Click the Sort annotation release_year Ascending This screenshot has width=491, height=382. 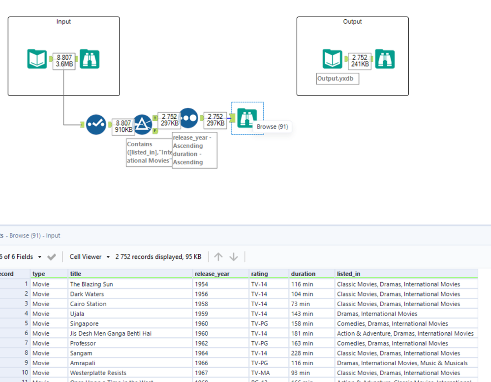[x=194, y=150]
